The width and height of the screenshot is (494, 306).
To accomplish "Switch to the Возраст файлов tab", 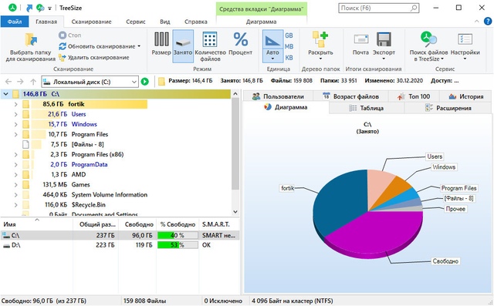I will [x=350, y=96].
